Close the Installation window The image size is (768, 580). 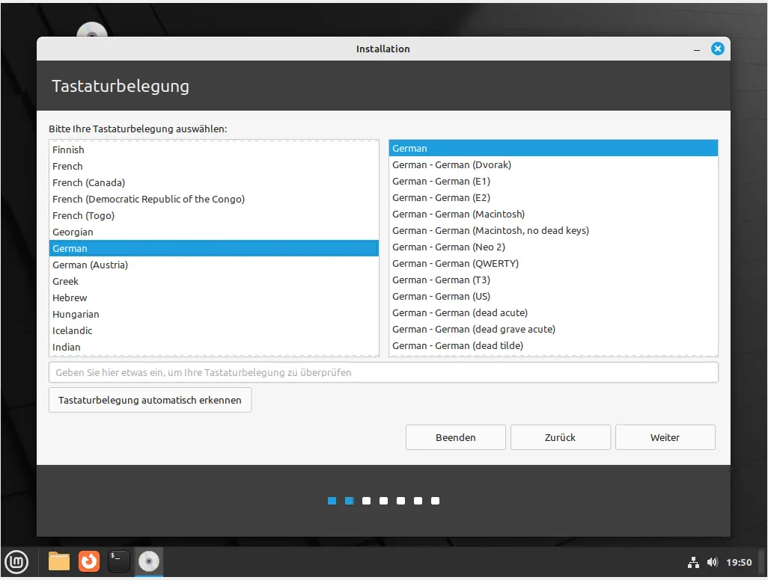pyautogui.click(x=717, y=49)
